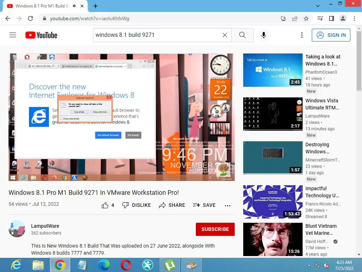This screenshot has height=272, width=362.
Task: Open Chrome three-dot menu
Action: (x=354, y=18)
